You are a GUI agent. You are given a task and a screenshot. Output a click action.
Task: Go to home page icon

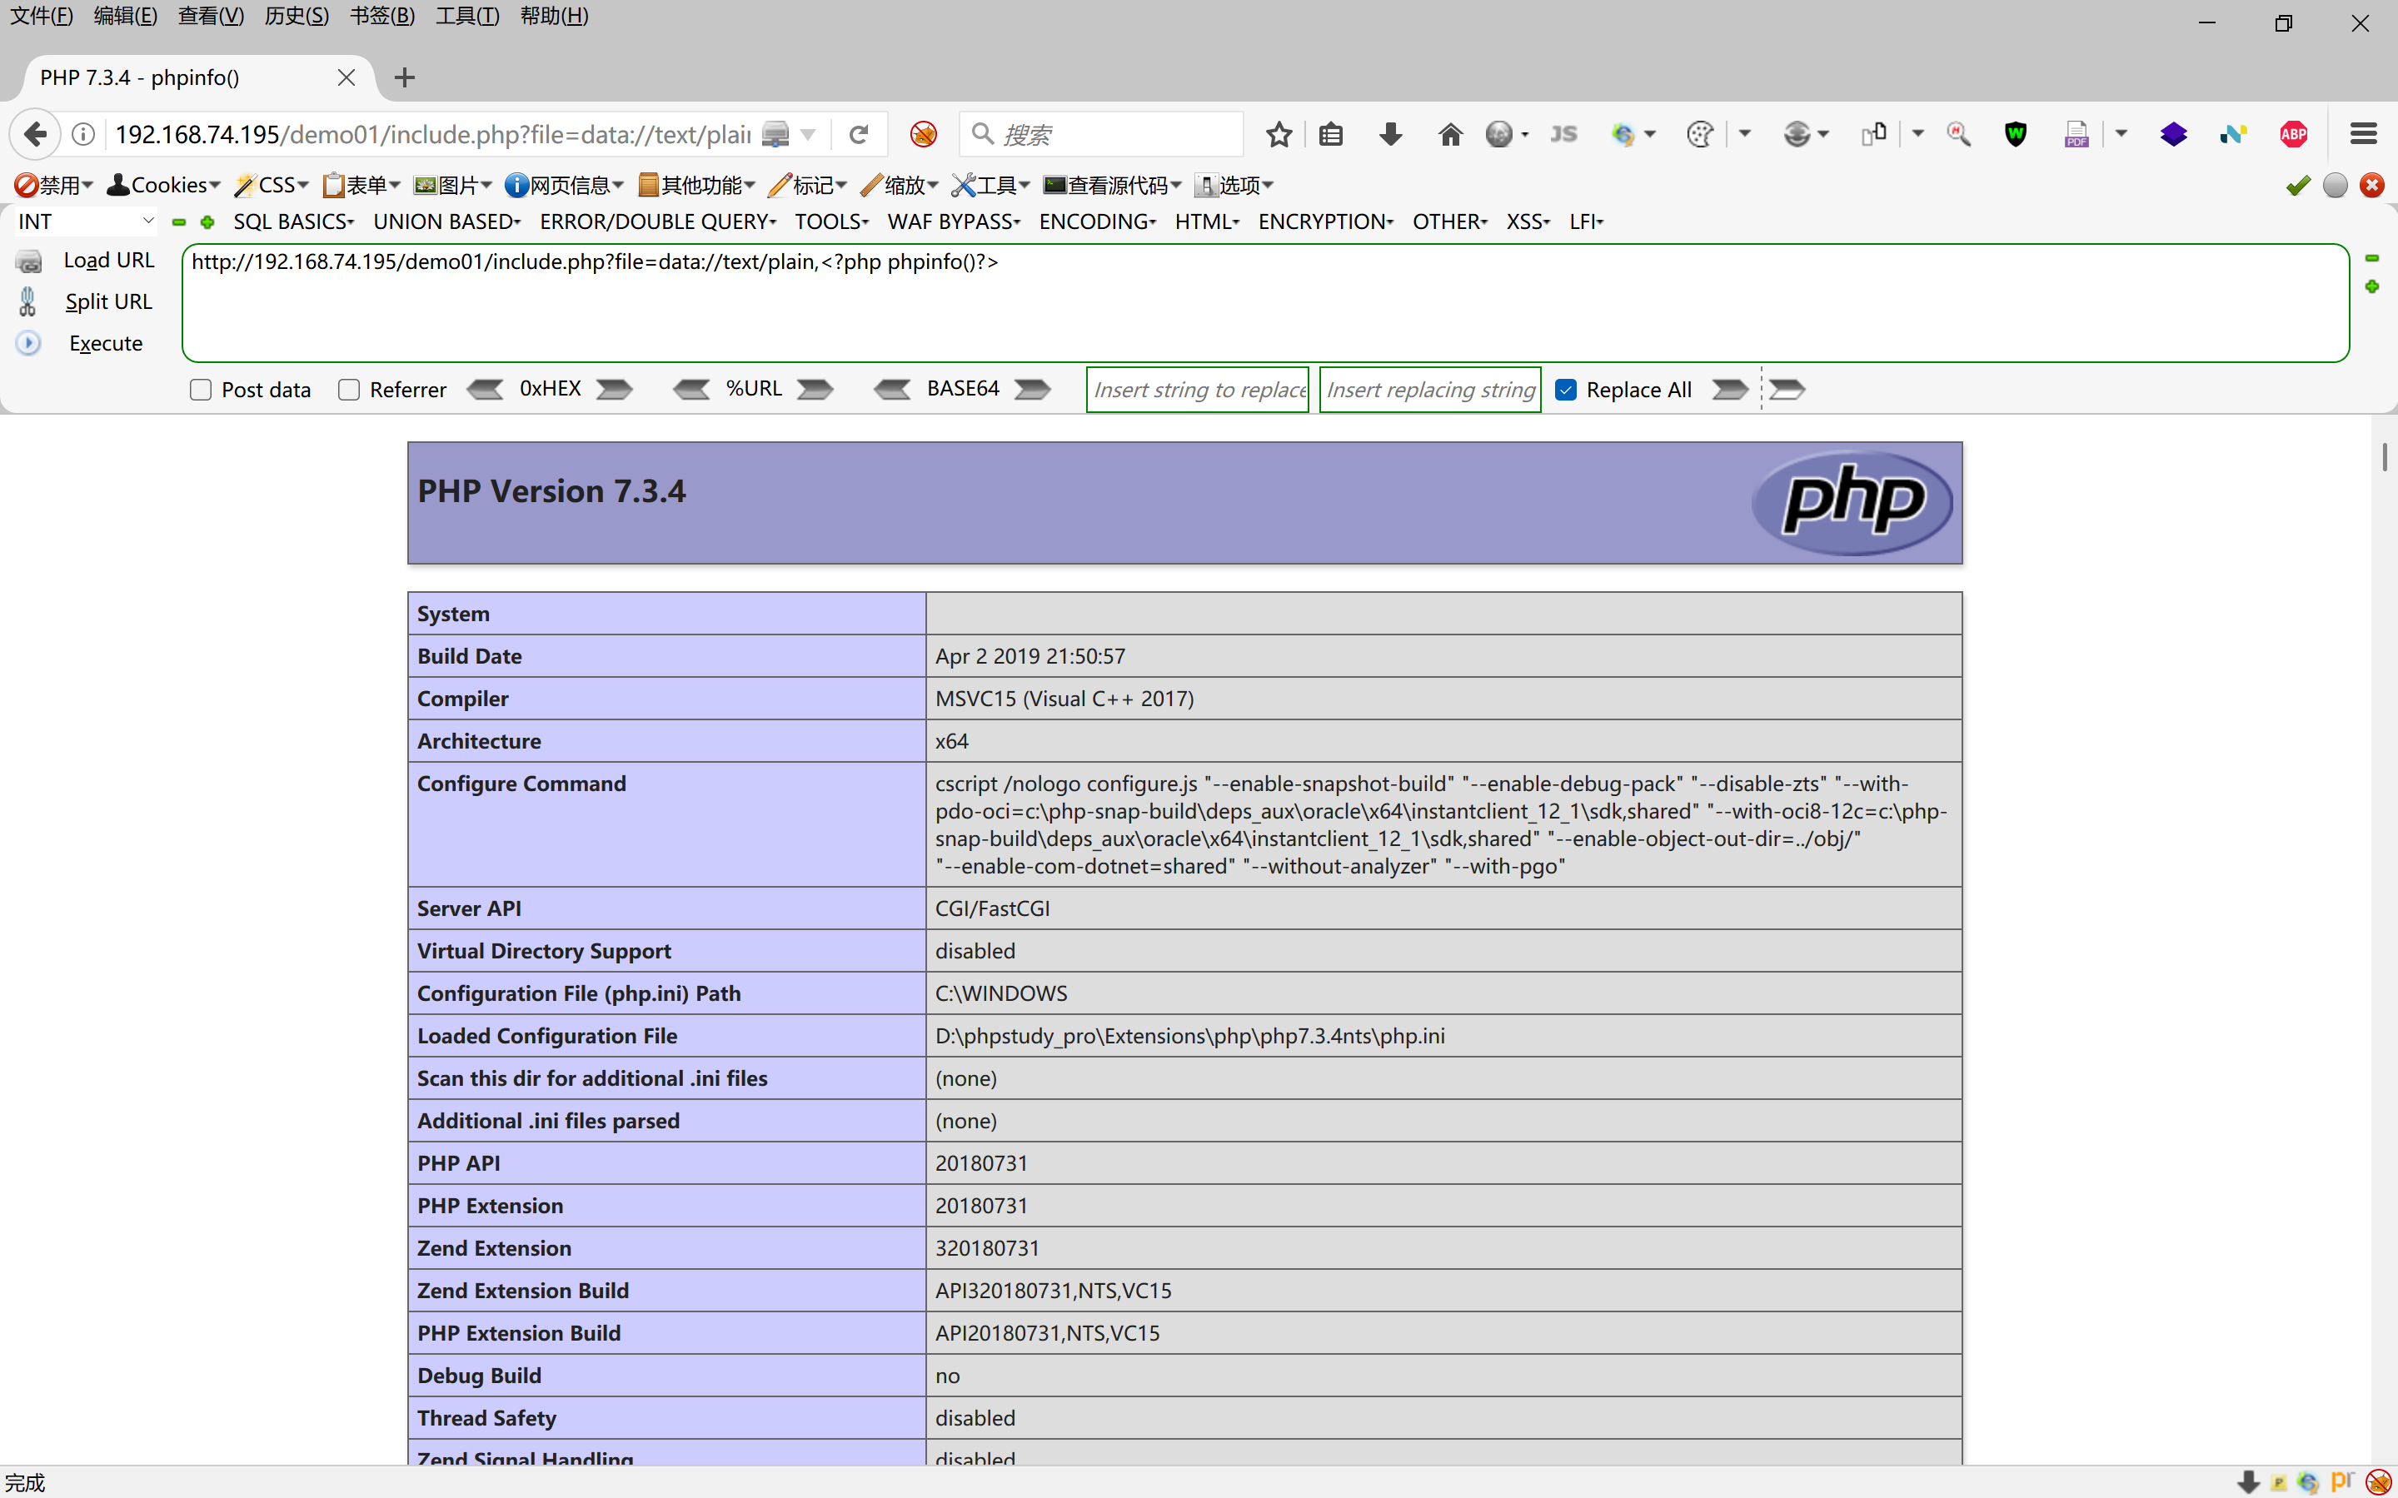coord(1449,134)
